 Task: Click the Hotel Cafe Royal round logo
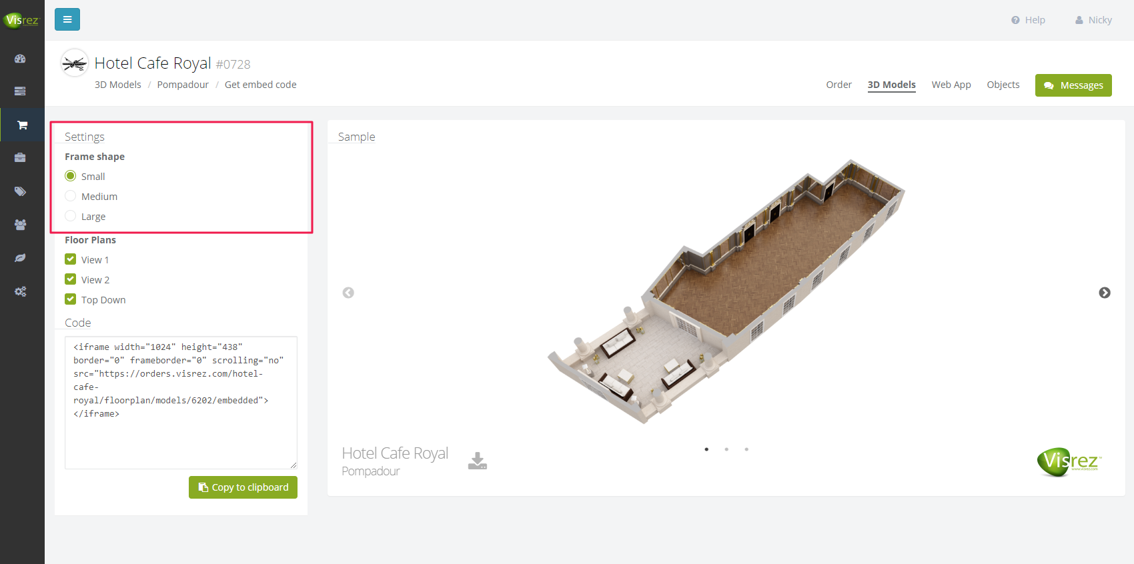[x=75, y=63]
